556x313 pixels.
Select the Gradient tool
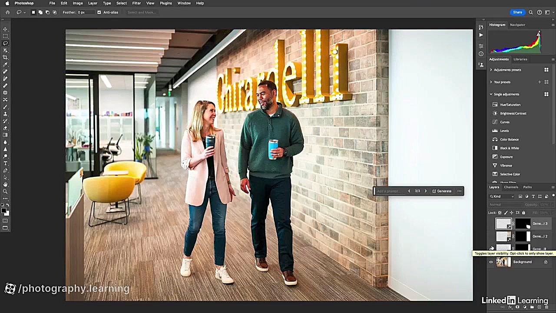(5, 135)
